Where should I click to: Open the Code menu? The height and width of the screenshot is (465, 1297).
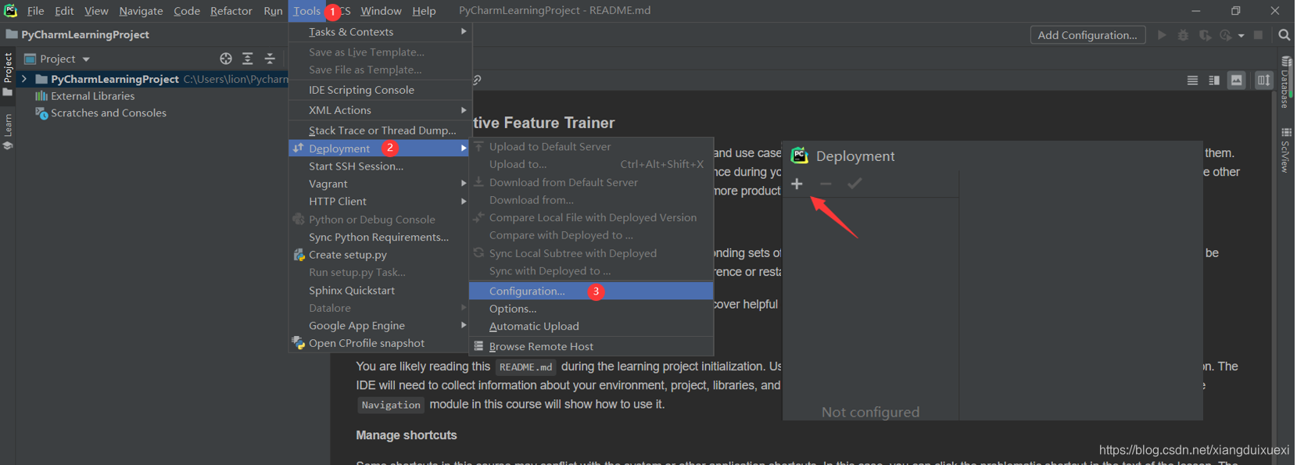pyautogui.click(x=187, y=11)
